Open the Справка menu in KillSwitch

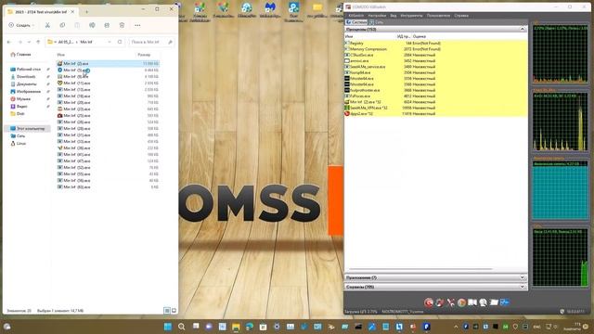461,16
